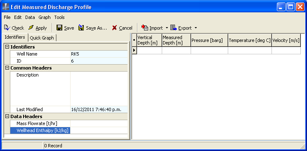The width and height of the screenshot is (307, 151).
Task: Click the Save floppy disk icon
Action: pyautogui.click(x=59, y=28)
